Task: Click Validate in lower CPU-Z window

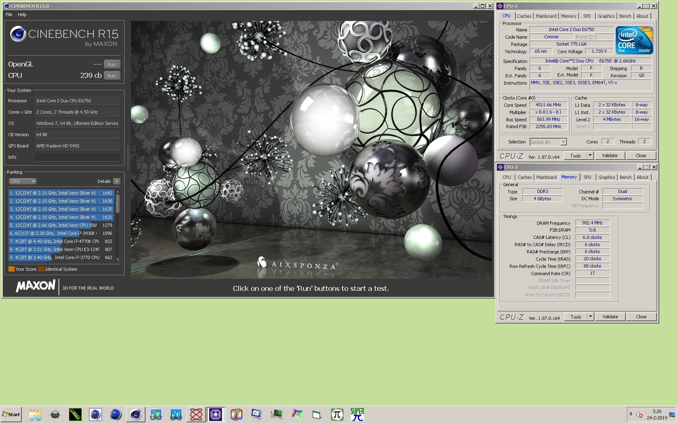Action: 610,317
